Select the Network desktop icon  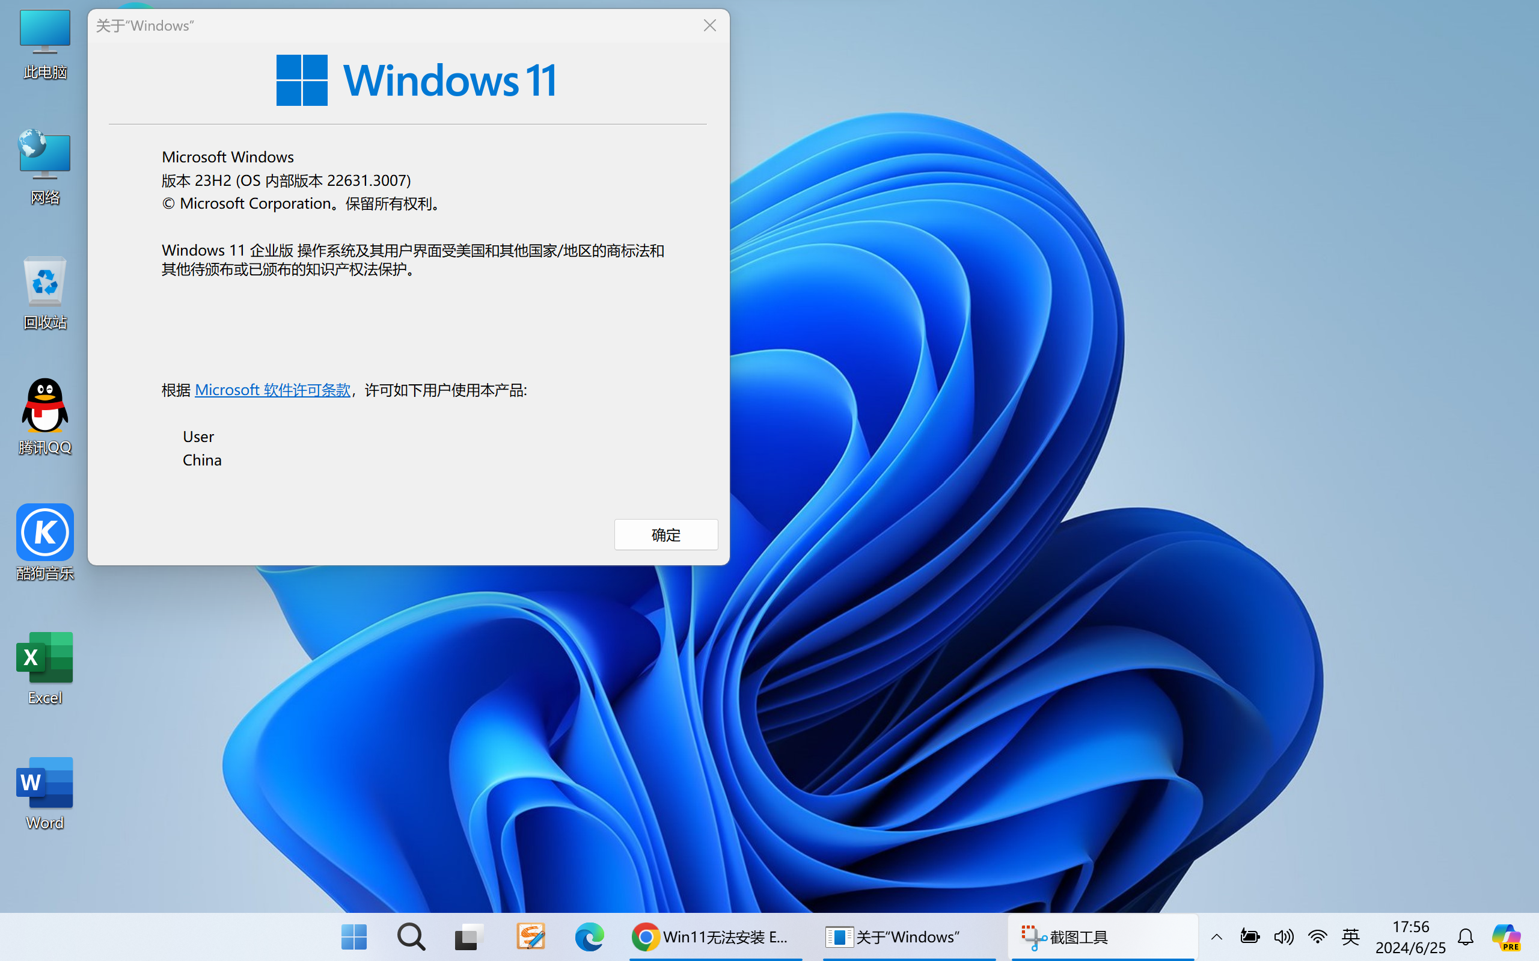point(44,167)
